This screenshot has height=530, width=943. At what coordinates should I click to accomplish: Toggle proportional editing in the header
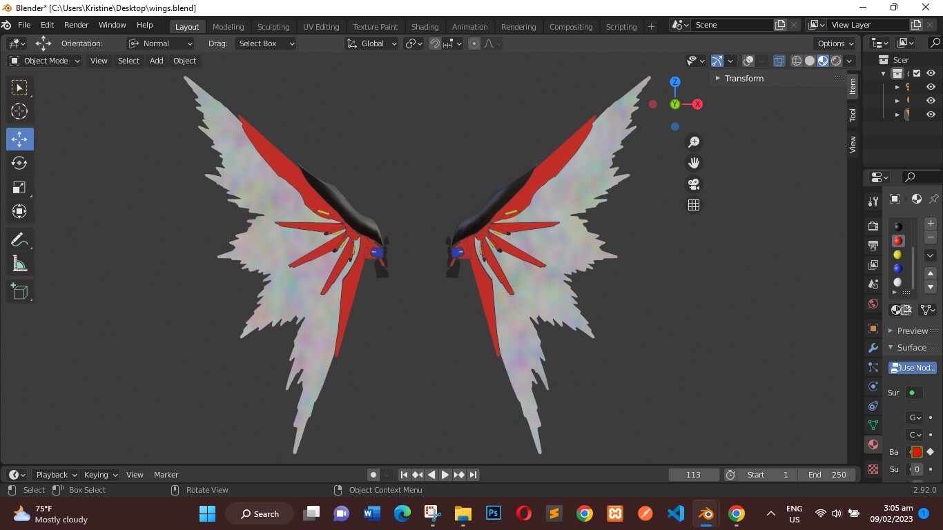(474, 43)
